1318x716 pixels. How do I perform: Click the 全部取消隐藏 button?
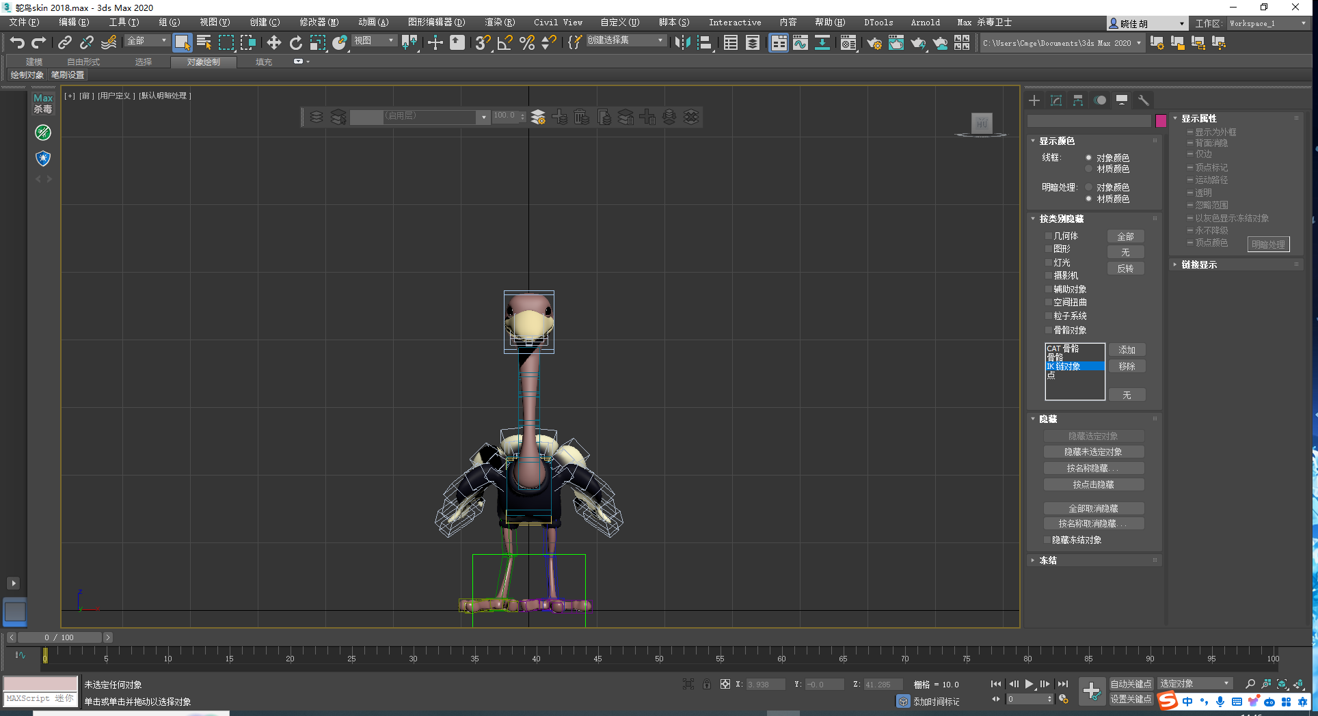(1093, 509)
